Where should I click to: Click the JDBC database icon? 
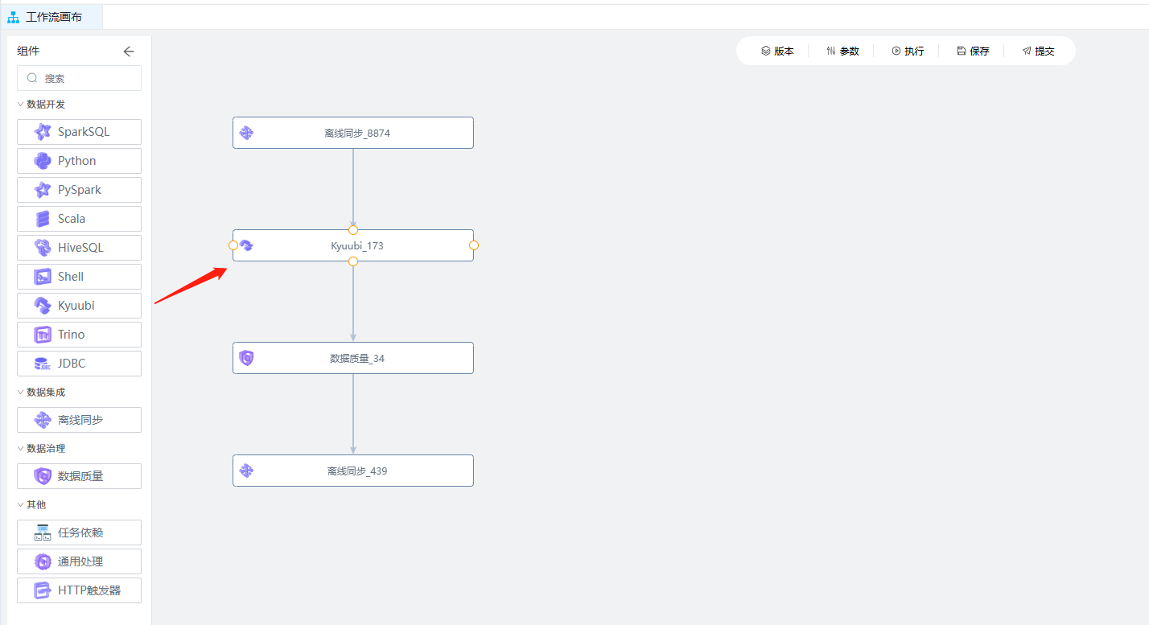43,364
